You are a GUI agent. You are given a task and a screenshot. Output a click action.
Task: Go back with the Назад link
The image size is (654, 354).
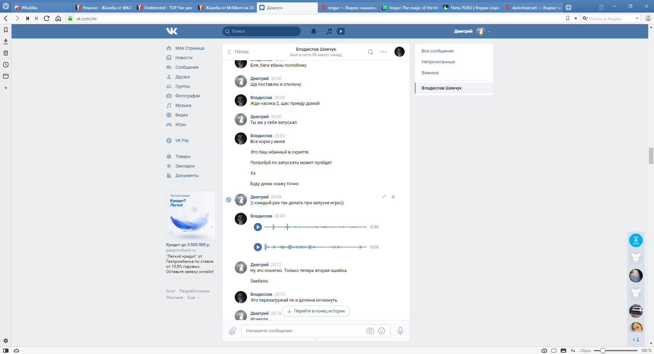(x=238, y=52)
